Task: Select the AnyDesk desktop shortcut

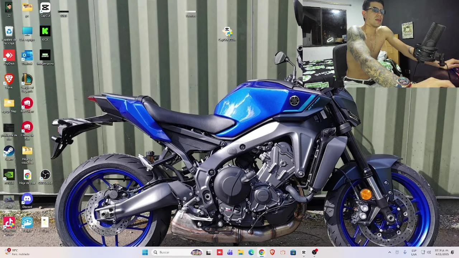Action: 9,57
